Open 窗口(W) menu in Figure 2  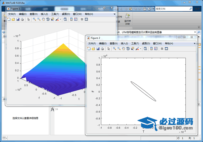point(157,43)
